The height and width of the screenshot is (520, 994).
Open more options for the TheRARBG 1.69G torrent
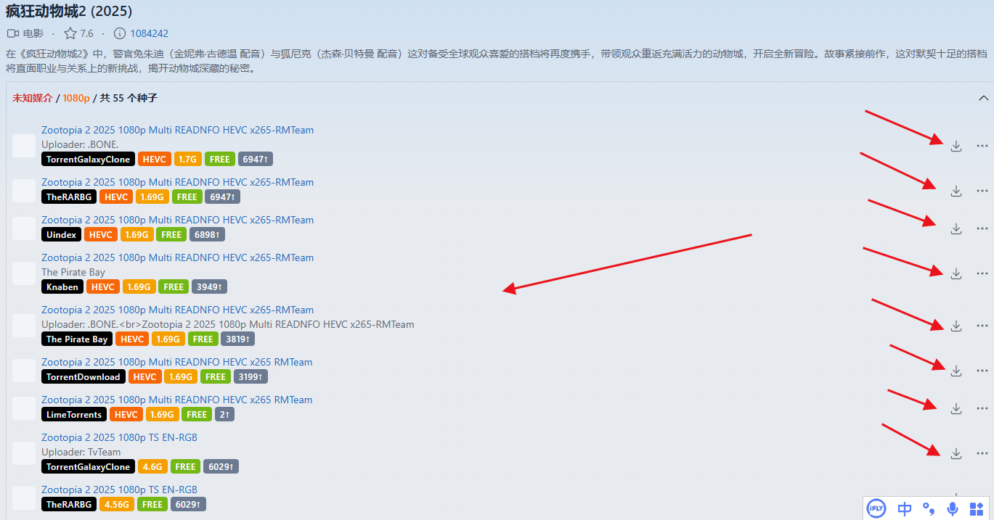coord(982,191)
